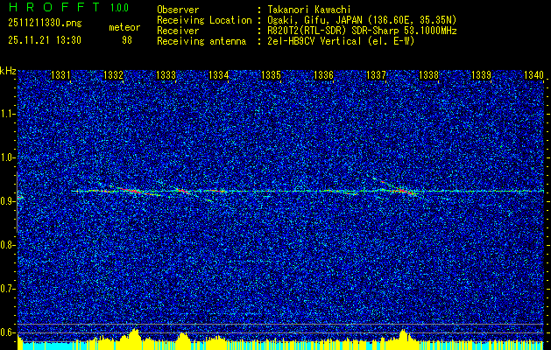The image size is (551, 350).
Task: Click the 1339 time marker
Action: coord(481,75)
